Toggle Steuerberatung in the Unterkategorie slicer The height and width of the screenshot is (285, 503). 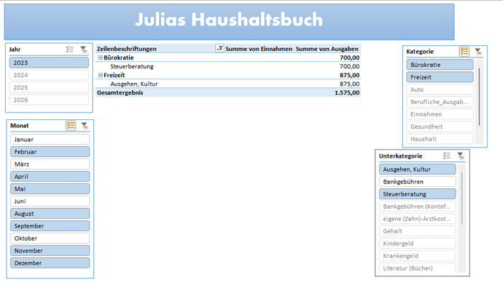(418, 194)
